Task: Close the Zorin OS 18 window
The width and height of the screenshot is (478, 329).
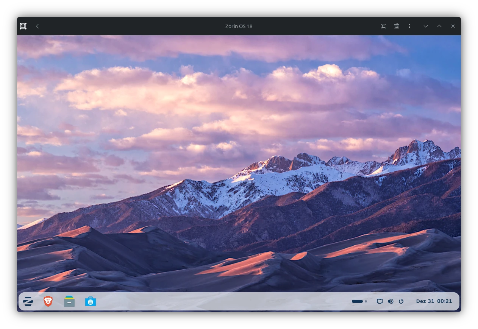Action: (x=453, y=26)
